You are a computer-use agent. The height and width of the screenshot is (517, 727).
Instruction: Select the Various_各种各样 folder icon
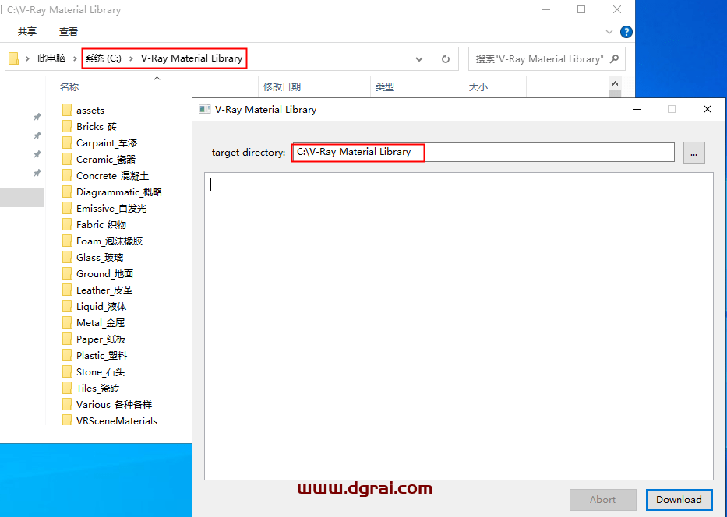67,404
